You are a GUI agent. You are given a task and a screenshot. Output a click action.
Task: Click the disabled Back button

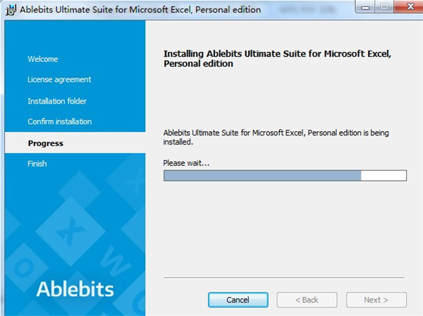click(307, 300)
